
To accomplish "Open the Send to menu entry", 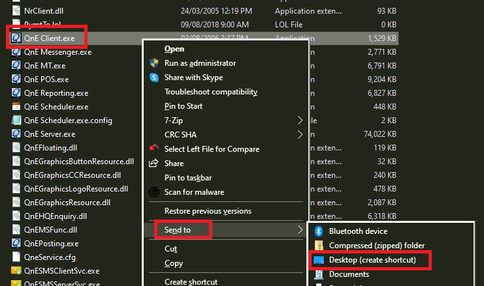I will coord(178,230).
